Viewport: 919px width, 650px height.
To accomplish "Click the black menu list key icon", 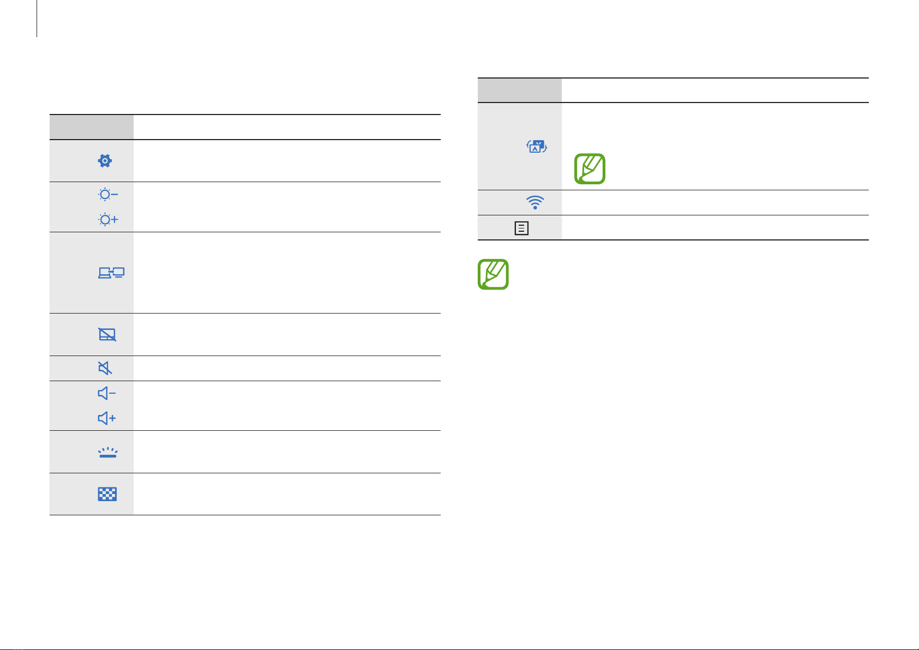I will coord(521,228).
